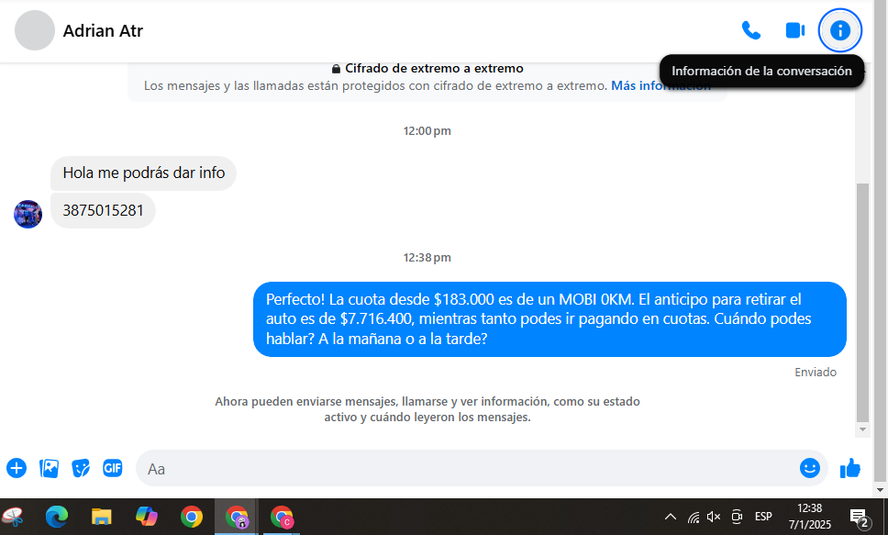
Task: Start a video call from the header
Action: tap(794, 30)
